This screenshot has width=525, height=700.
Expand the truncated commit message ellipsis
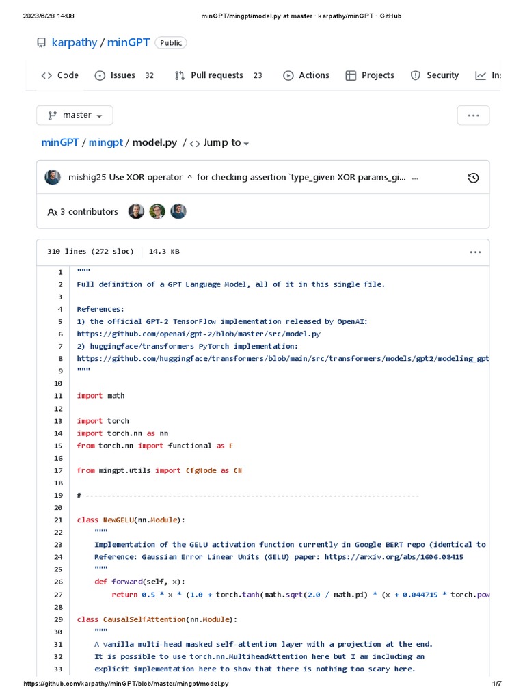[414, 178]
